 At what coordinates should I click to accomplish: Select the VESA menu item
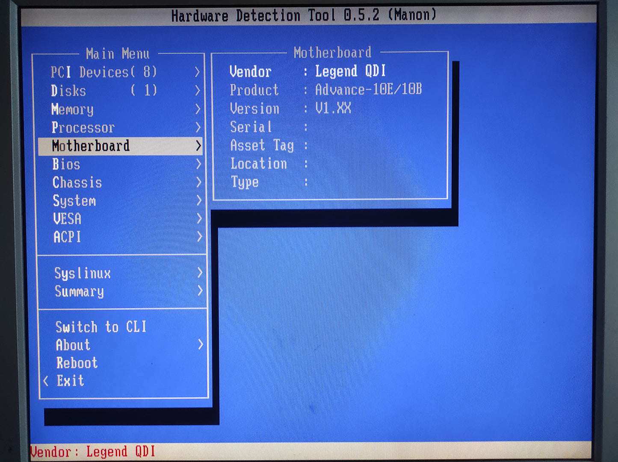coord(67,219)
